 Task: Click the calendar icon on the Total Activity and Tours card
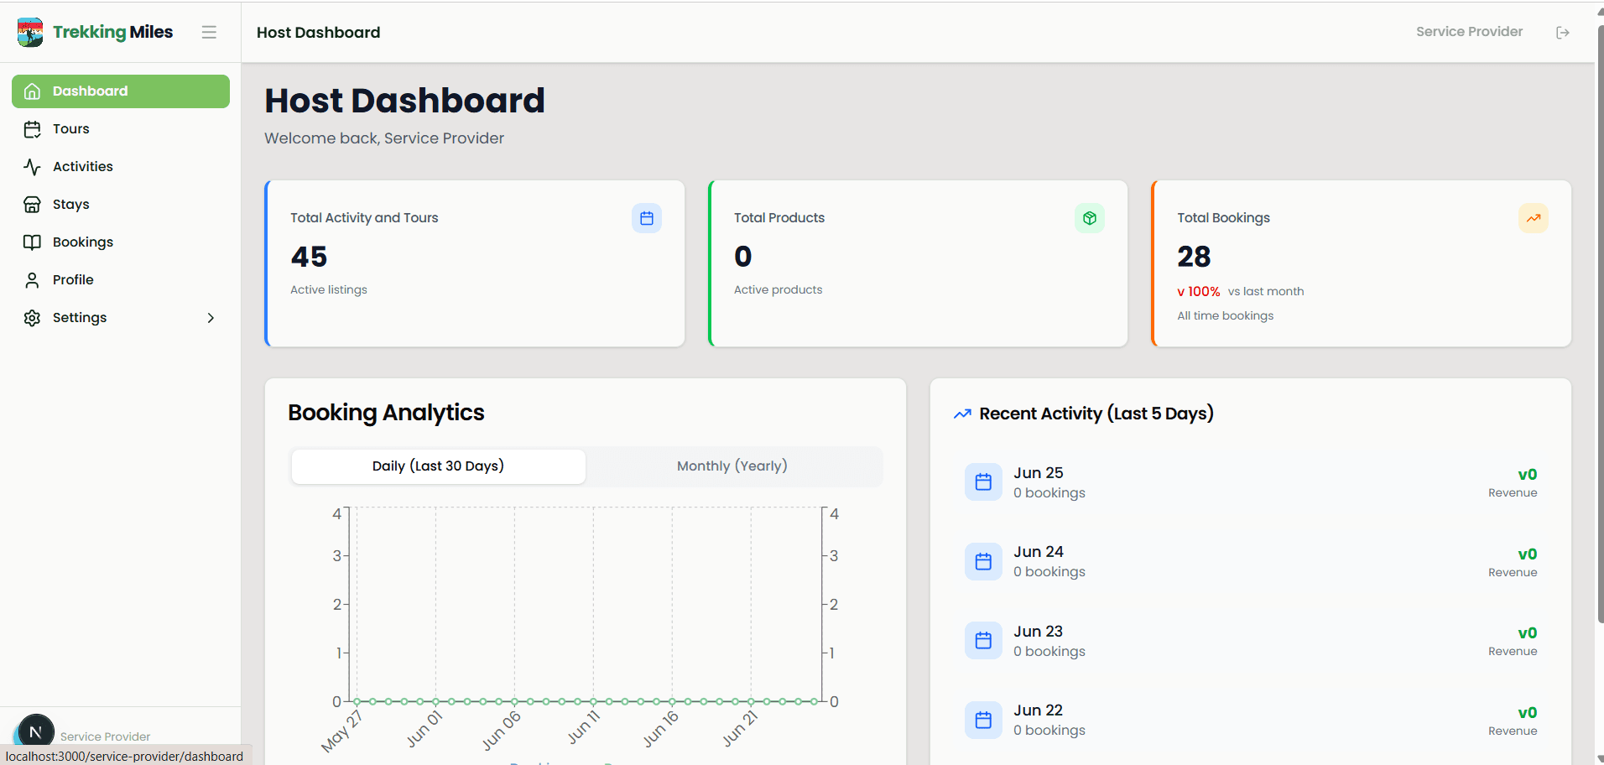point(647,218)
